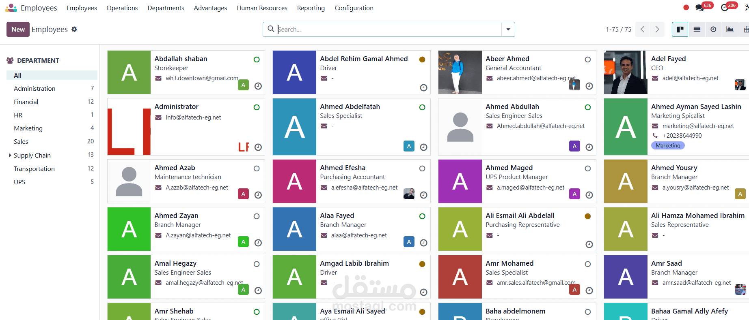The image size is (749, 320).
Task: Click the Marketing tag on Ahmed Ayman card
Action: (x=668, y=145)
